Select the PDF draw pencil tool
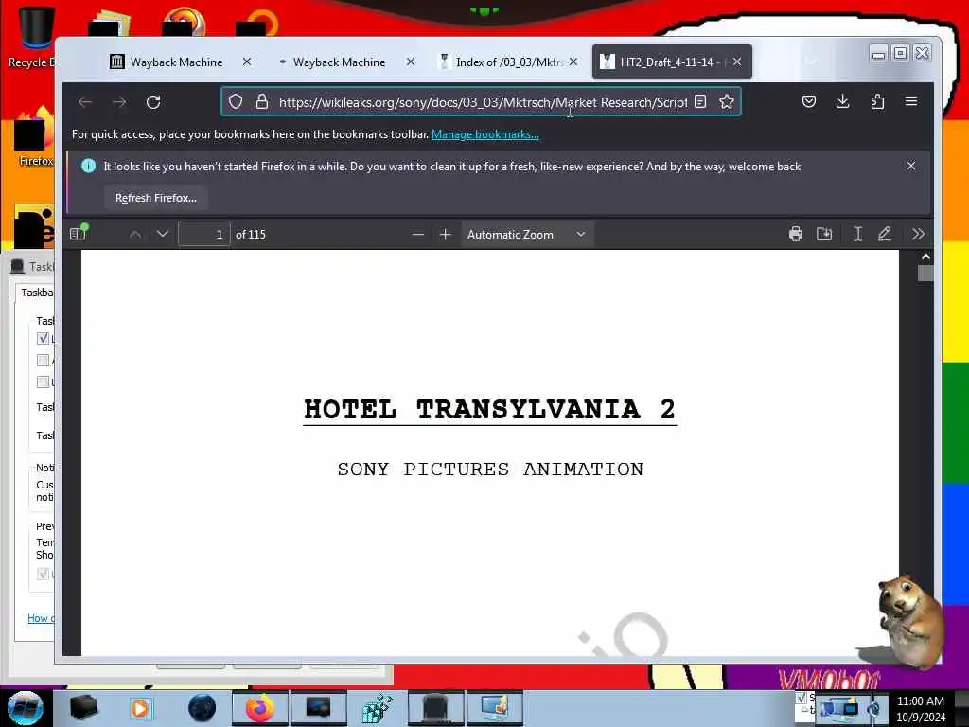 pyautogui.click(x=885, y=234)
